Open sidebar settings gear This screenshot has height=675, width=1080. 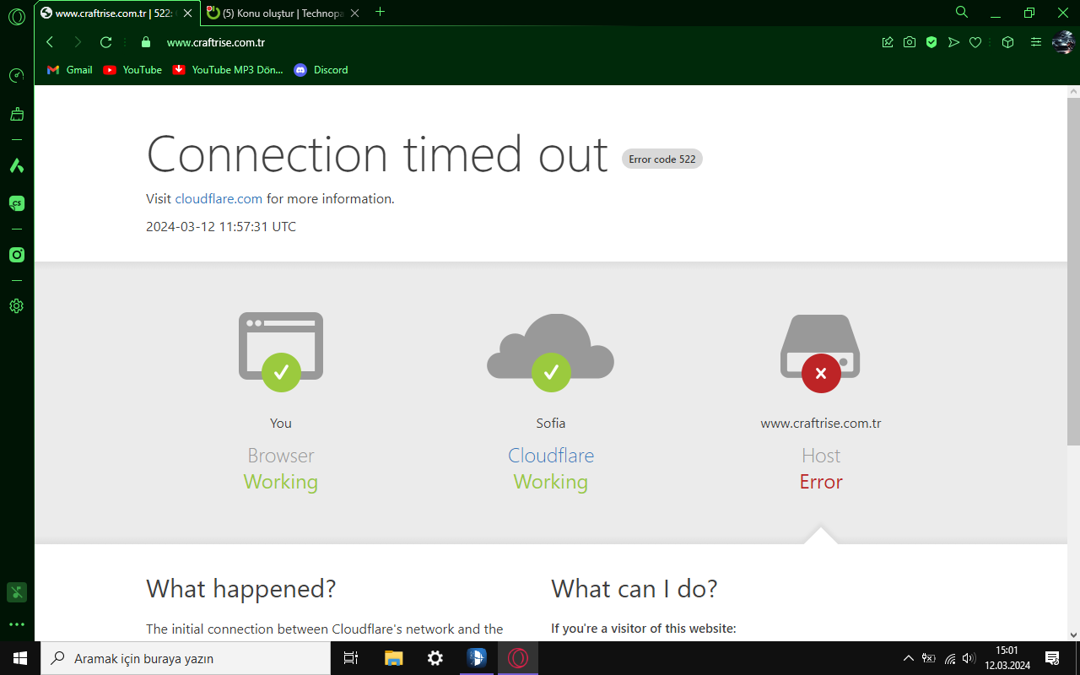pos(16,306)
